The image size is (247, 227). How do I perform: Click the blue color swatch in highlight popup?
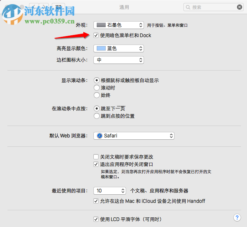tap(101, 48)
